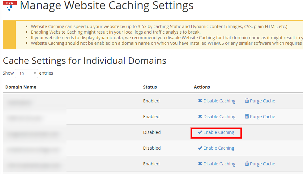This screenshot has height=174, width=303.
Task: Click the trash icon in the fifth domain row
Action: point(247,164)
